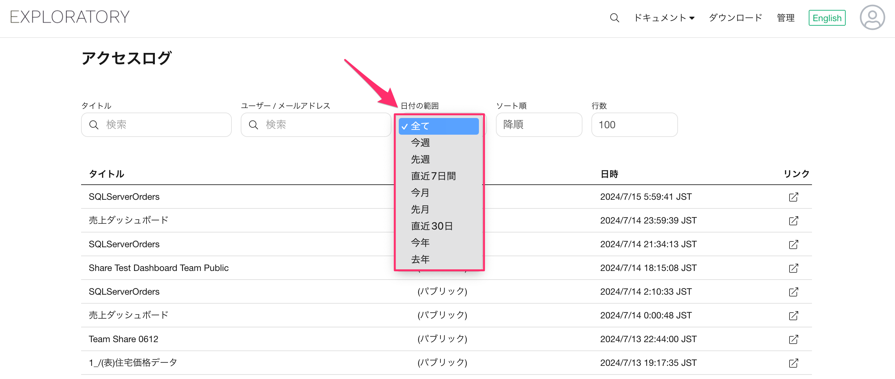Pick 去年 from date range list
895x379 pixels.
point(439,259)
